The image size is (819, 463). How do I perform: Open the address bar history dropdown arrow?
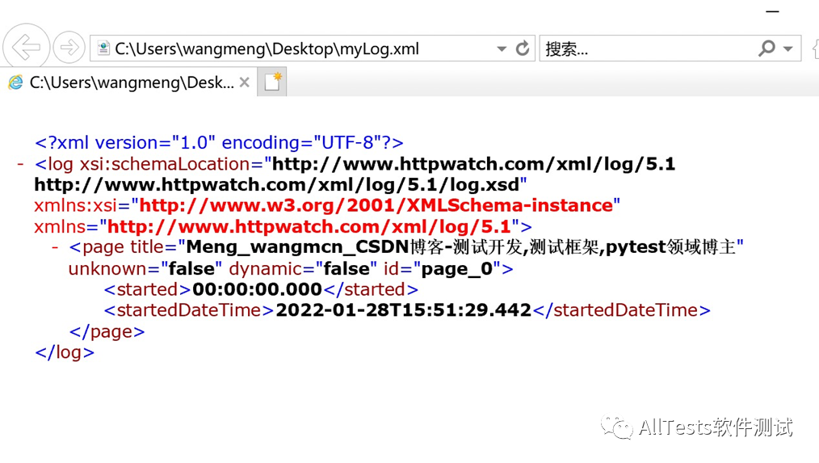click(x=502, y=49)
